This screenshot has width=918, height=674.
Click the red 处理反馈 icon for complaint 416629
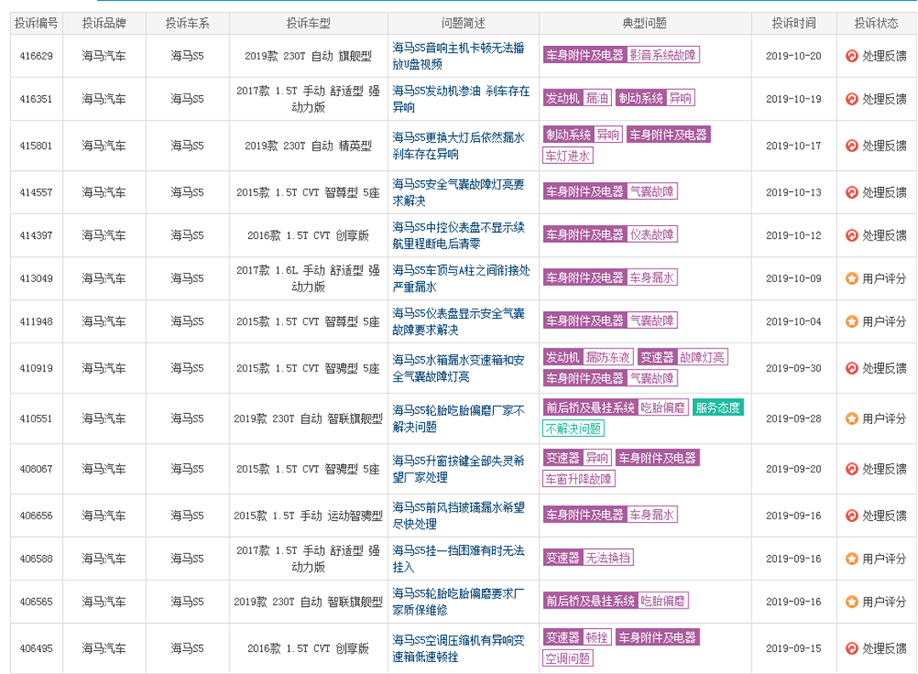tap(852, 56)
